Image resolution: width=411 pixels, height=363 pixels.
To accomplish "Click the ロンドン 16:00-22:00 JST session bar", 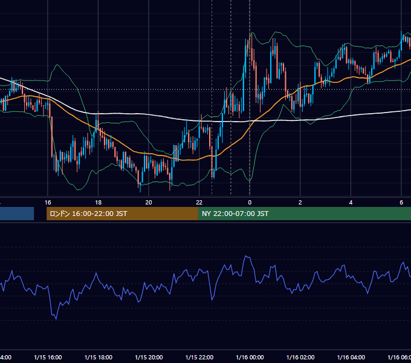I will point(122,214).
